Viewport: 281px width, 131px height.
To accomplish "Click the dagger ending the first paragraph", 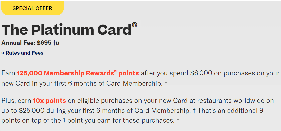I will [x=166, y=83].
